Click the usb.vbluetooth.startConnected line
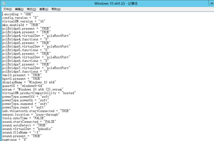Screen dimensions: 214x141 pyautogui.click(x=36, y=111)
